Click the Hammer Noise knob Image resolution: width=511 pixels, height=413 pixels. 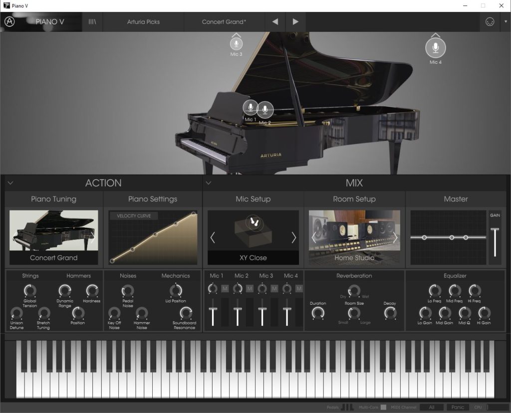[x=141, y=313]
